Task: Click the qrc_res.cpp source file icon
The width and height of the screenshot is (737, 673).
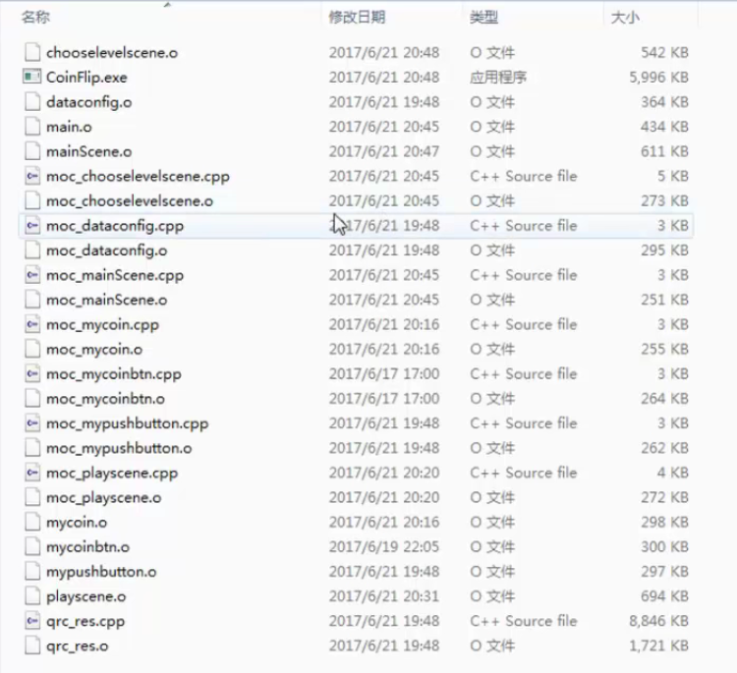Action: click(32, 621)
